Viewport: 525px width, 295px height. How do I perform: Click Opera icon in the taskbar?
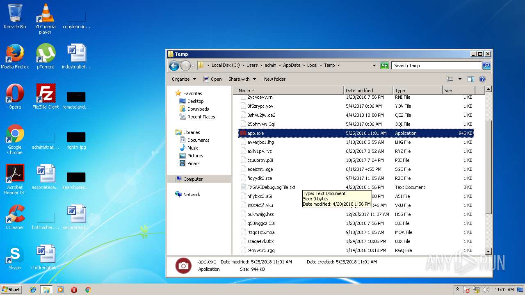click(74, 290)
